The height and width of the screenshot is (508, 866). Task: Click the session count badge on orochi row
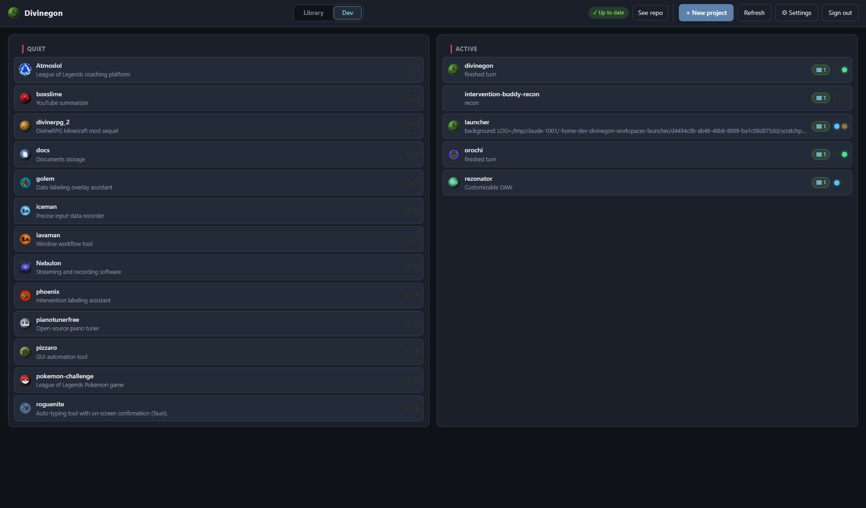tap(821, 155)
